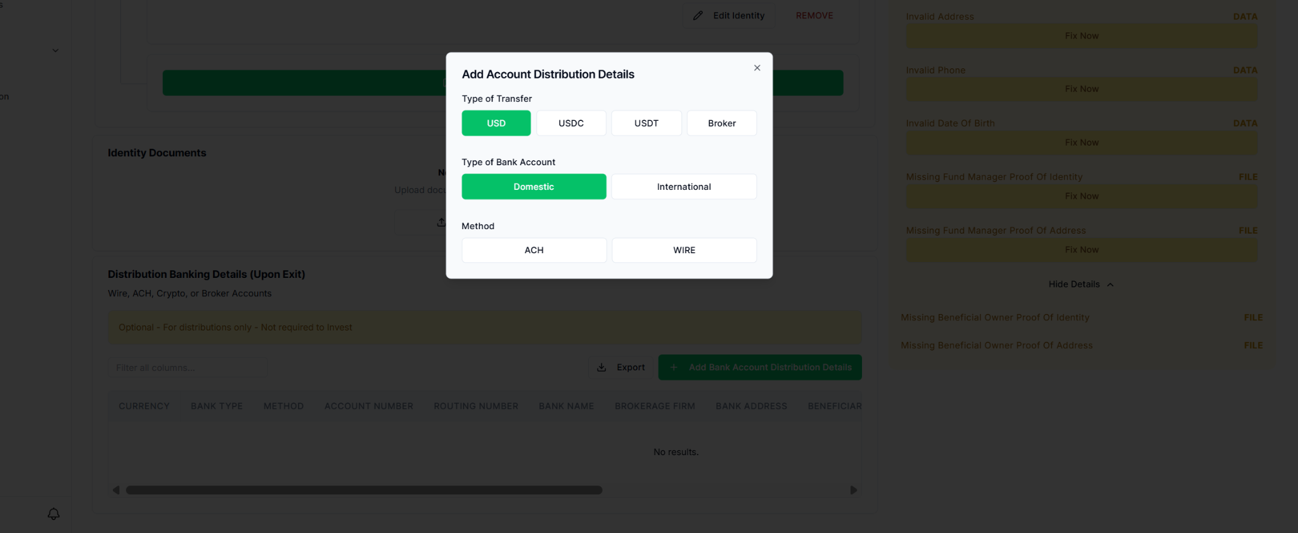Select the Broker transfer type
This screenshot has width=1298, height=533.
(x=721, y=123)
